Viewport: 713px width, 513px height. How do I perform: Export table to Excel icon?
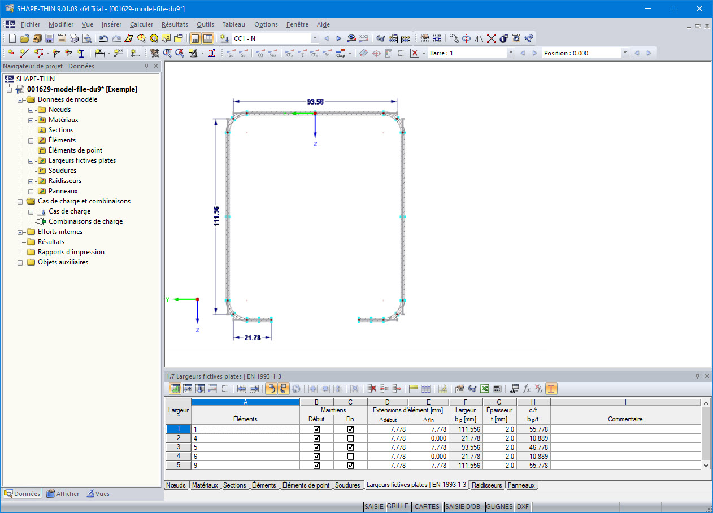485,389
